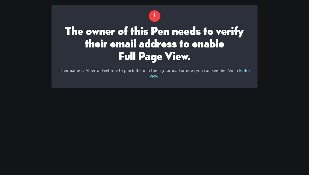Click the horizontal divider below the heading
Image resolution: width=309 pixels, height=175 pixels.
click(154, 65)
